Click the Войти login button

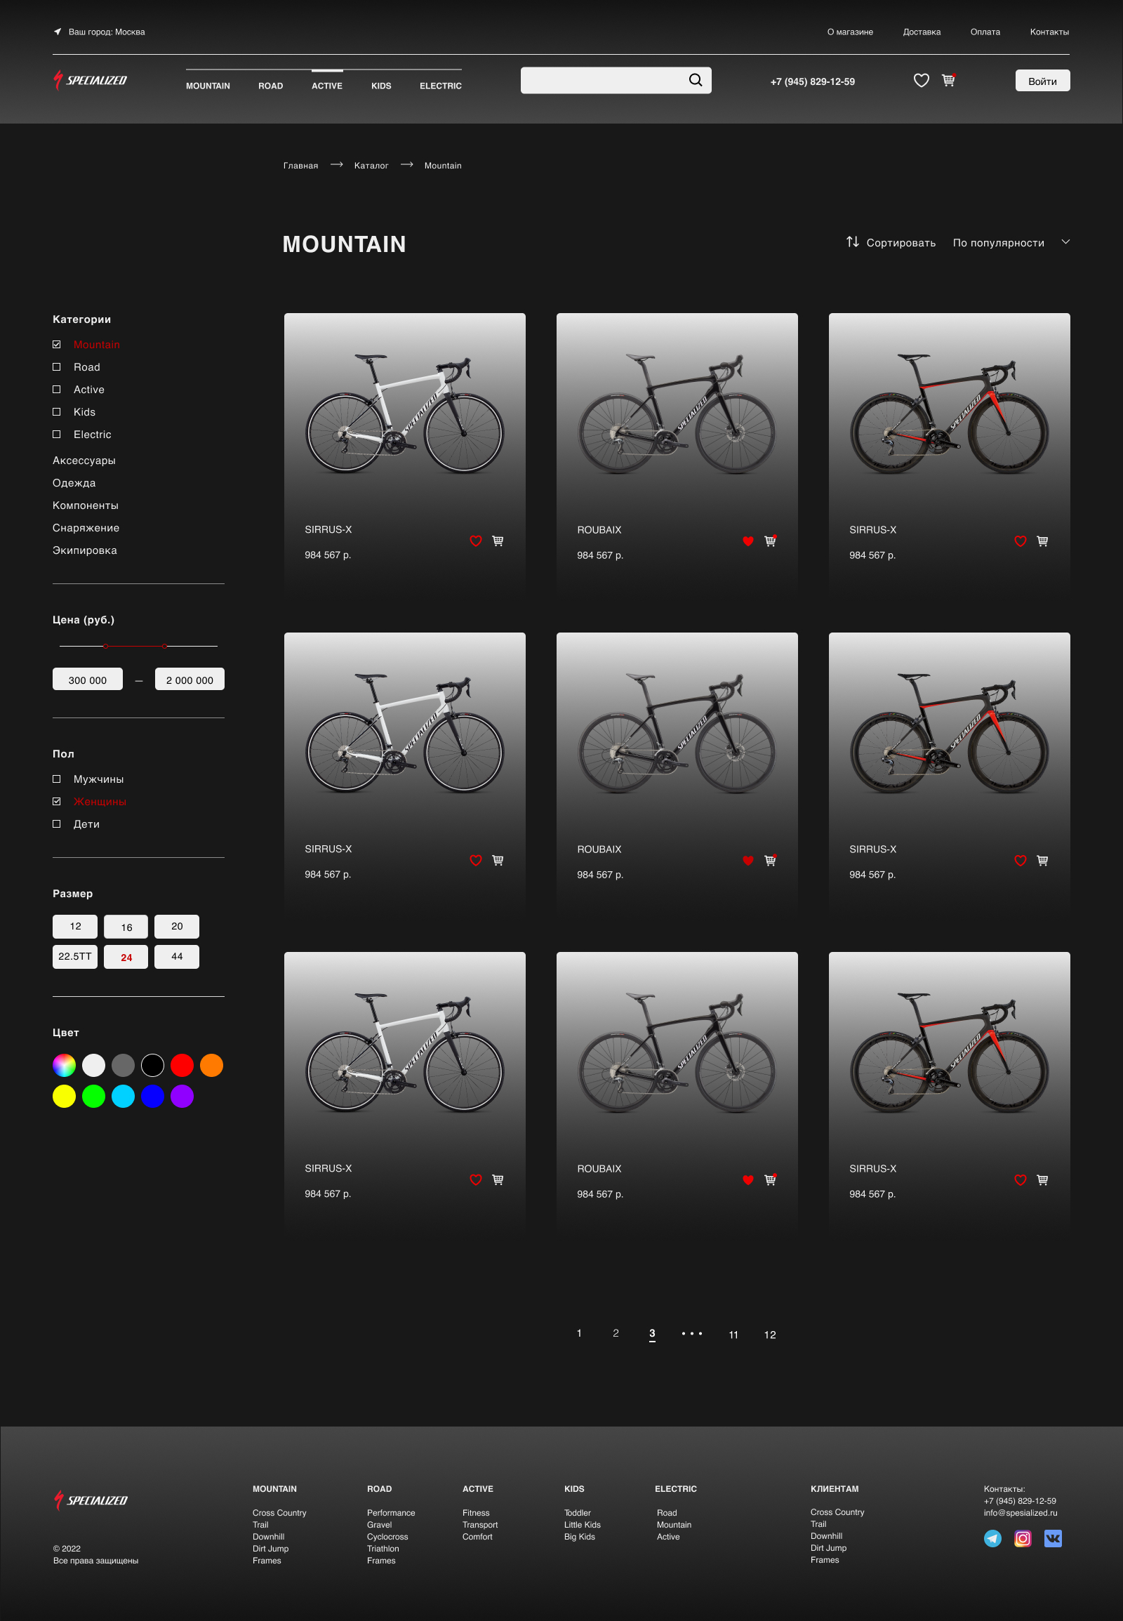(x=1042, y=81)
